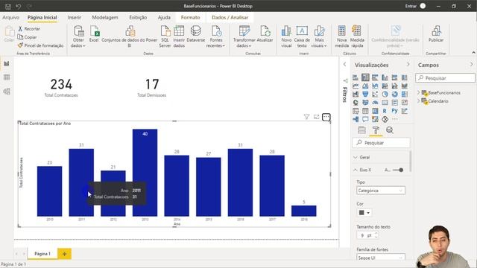Collapse the Eixo X formatting section

356,170
